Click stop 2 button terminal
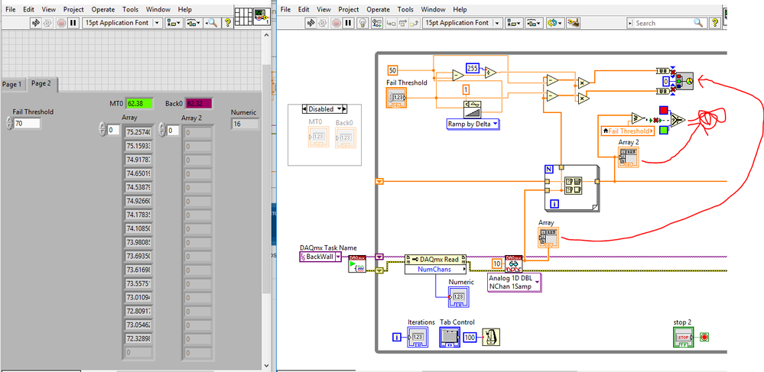 [682, 337]
